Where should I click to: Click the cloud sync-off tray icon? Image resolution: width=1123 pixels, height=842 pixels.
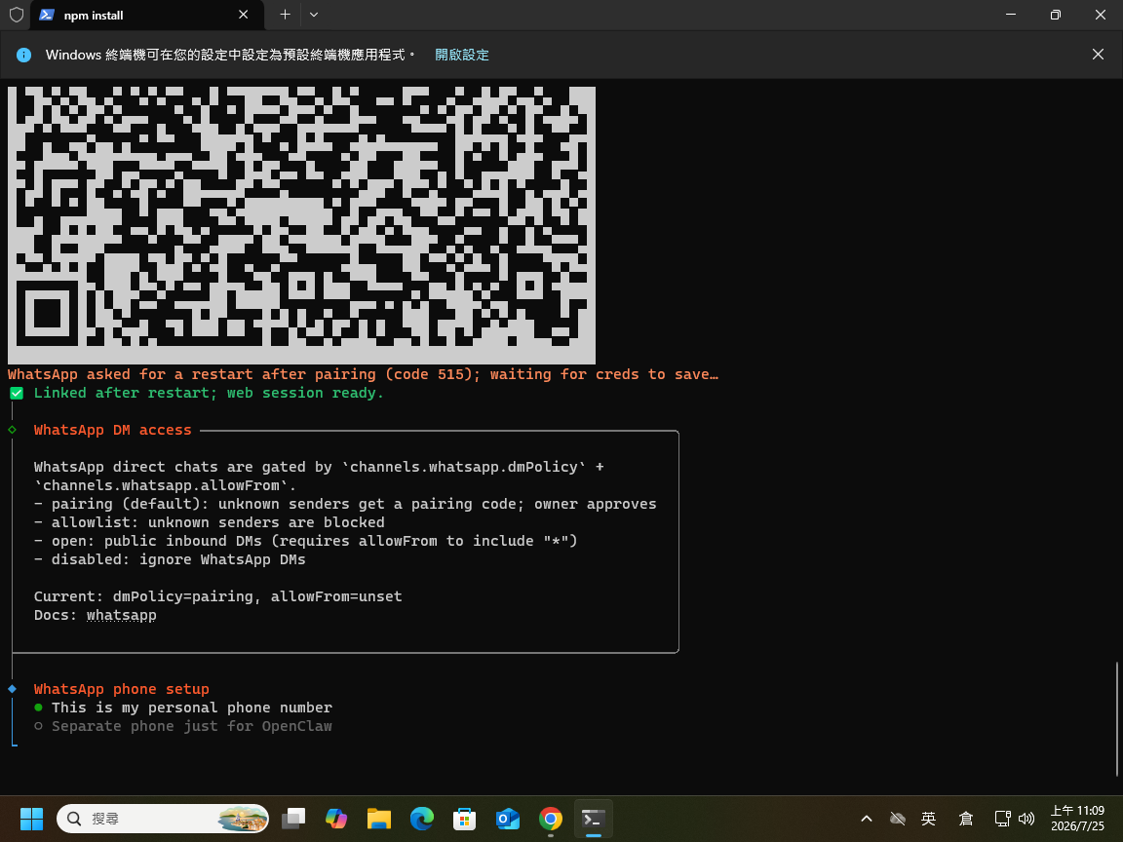tap(898, 819)
